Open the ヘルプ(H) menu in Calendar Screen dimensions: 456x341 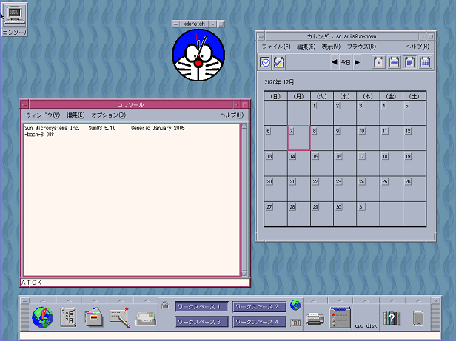pos(418,47)
